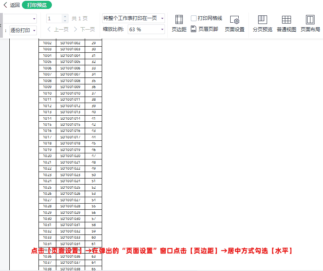The width and height of the screenshot is (323, 271).
Task: Click cell 1016 in preview
Action: 47,131
